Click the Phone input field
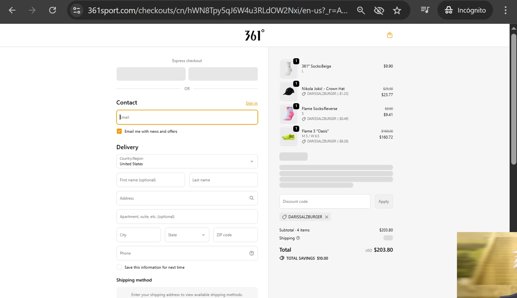The height and width of the screenshot is (298, 517). [187, 253]
